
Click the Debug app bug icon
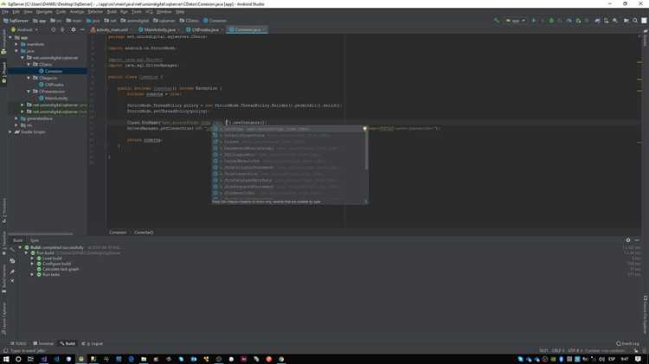coord(552,20)
